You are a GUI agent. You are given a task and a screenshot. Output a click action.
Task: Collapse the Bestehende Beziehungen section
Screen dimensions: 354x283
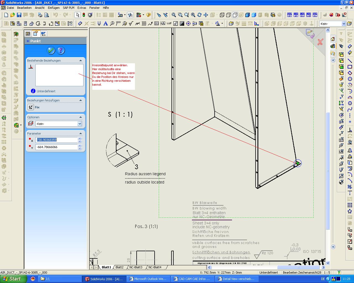click(x=80, y=61)
